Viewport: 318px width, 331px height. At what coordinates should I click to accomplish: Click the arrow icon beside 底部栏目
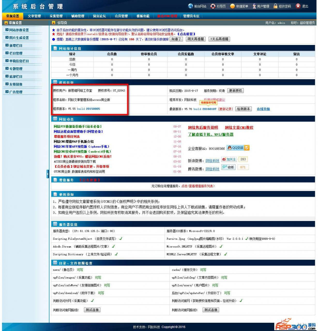click(x=7, y=77)
